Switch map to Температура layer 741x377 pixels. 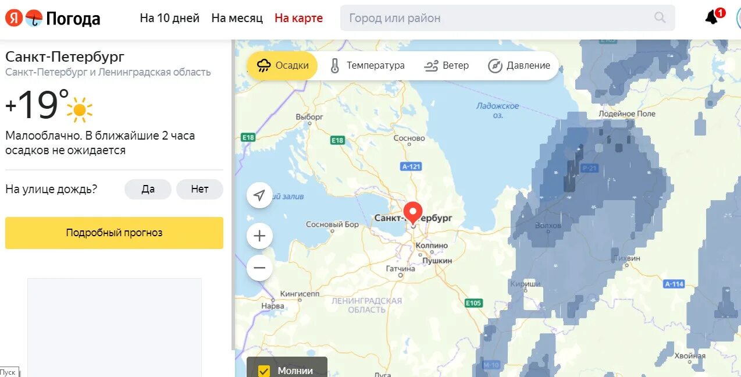point(367,66)
